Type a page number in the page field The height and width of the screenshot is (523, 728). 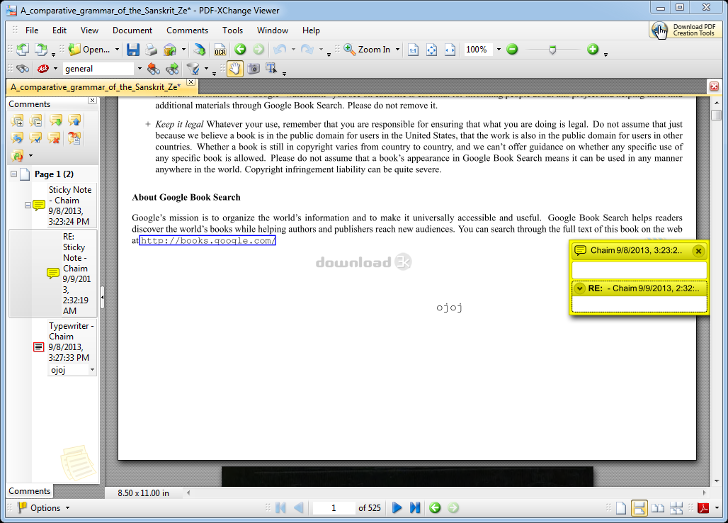(x=333, y=507)
